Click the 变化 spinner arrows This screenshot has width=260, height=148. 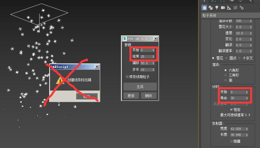251,39
